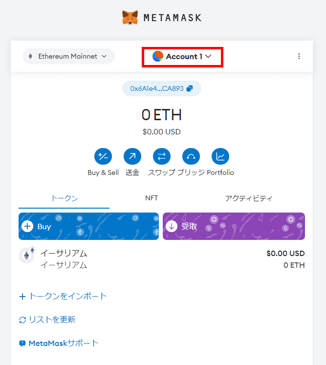Viewport: 326px width, 365px height.
Task: Open the スワップ swap icon
Action: (x=162, y=156)
